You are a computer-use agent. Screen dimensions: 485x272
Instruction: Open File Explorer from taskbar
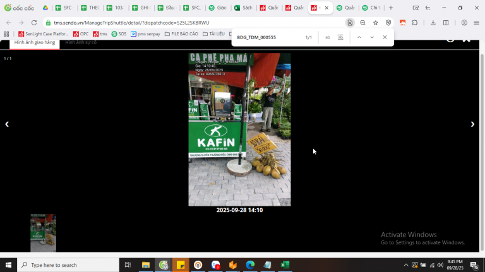pos(146,265)
